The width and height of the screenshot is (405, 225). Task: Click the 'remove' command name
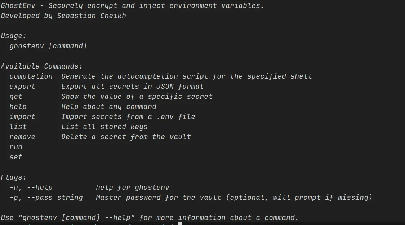click(22, 137)
